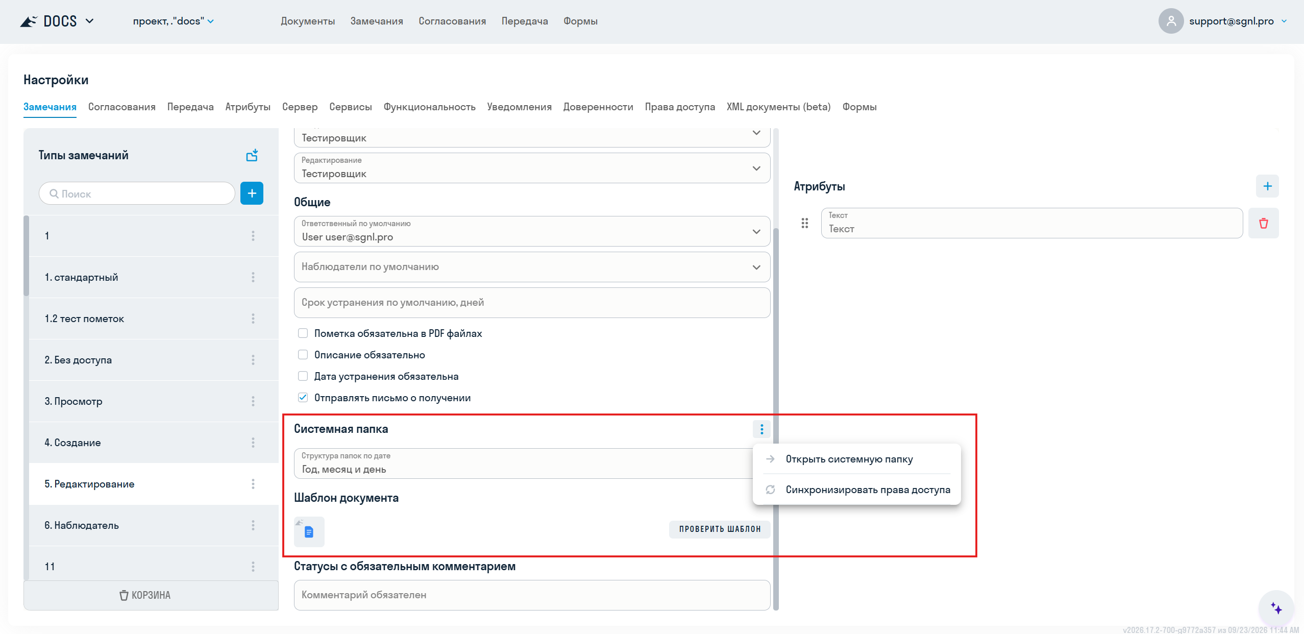Click the comment types Поиск search field
This screenshot has height=634, width=1304.
pyautogui.click(x=137, y=193)
